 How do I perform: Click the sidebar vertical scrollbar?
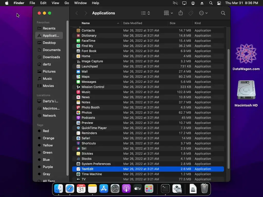click(68, 98)
